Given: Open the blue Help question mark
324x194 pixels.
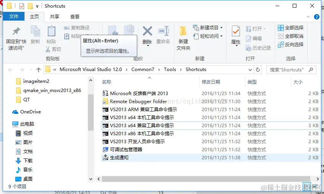Looking at the screenshot, I should (x=316, y=17).
